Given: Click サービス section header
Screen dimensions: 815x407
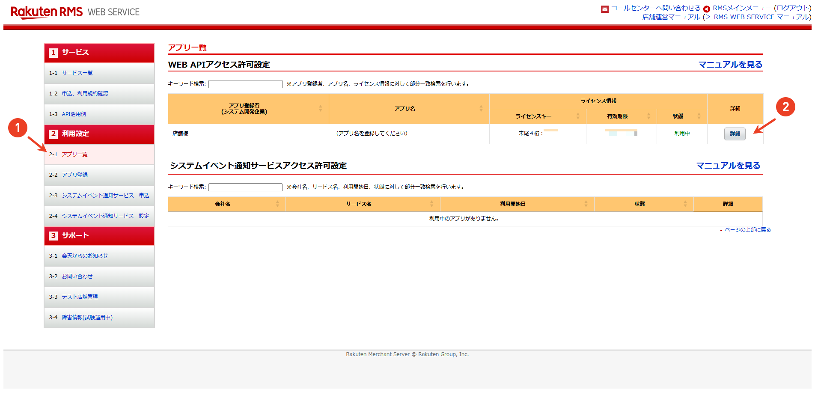Looking at the screenshot, I should pos(99,53).
